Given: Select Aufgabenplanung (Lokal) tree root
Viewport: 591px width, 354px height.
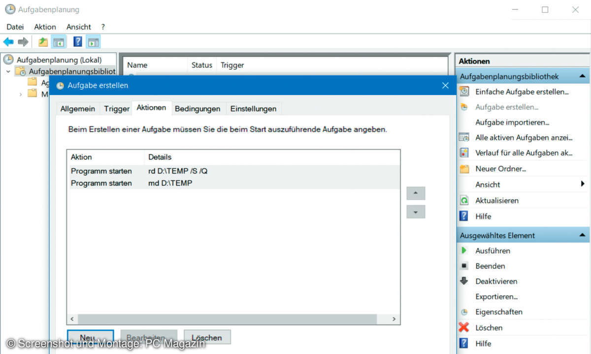Looking at the screenshot, I should (59, 59).
